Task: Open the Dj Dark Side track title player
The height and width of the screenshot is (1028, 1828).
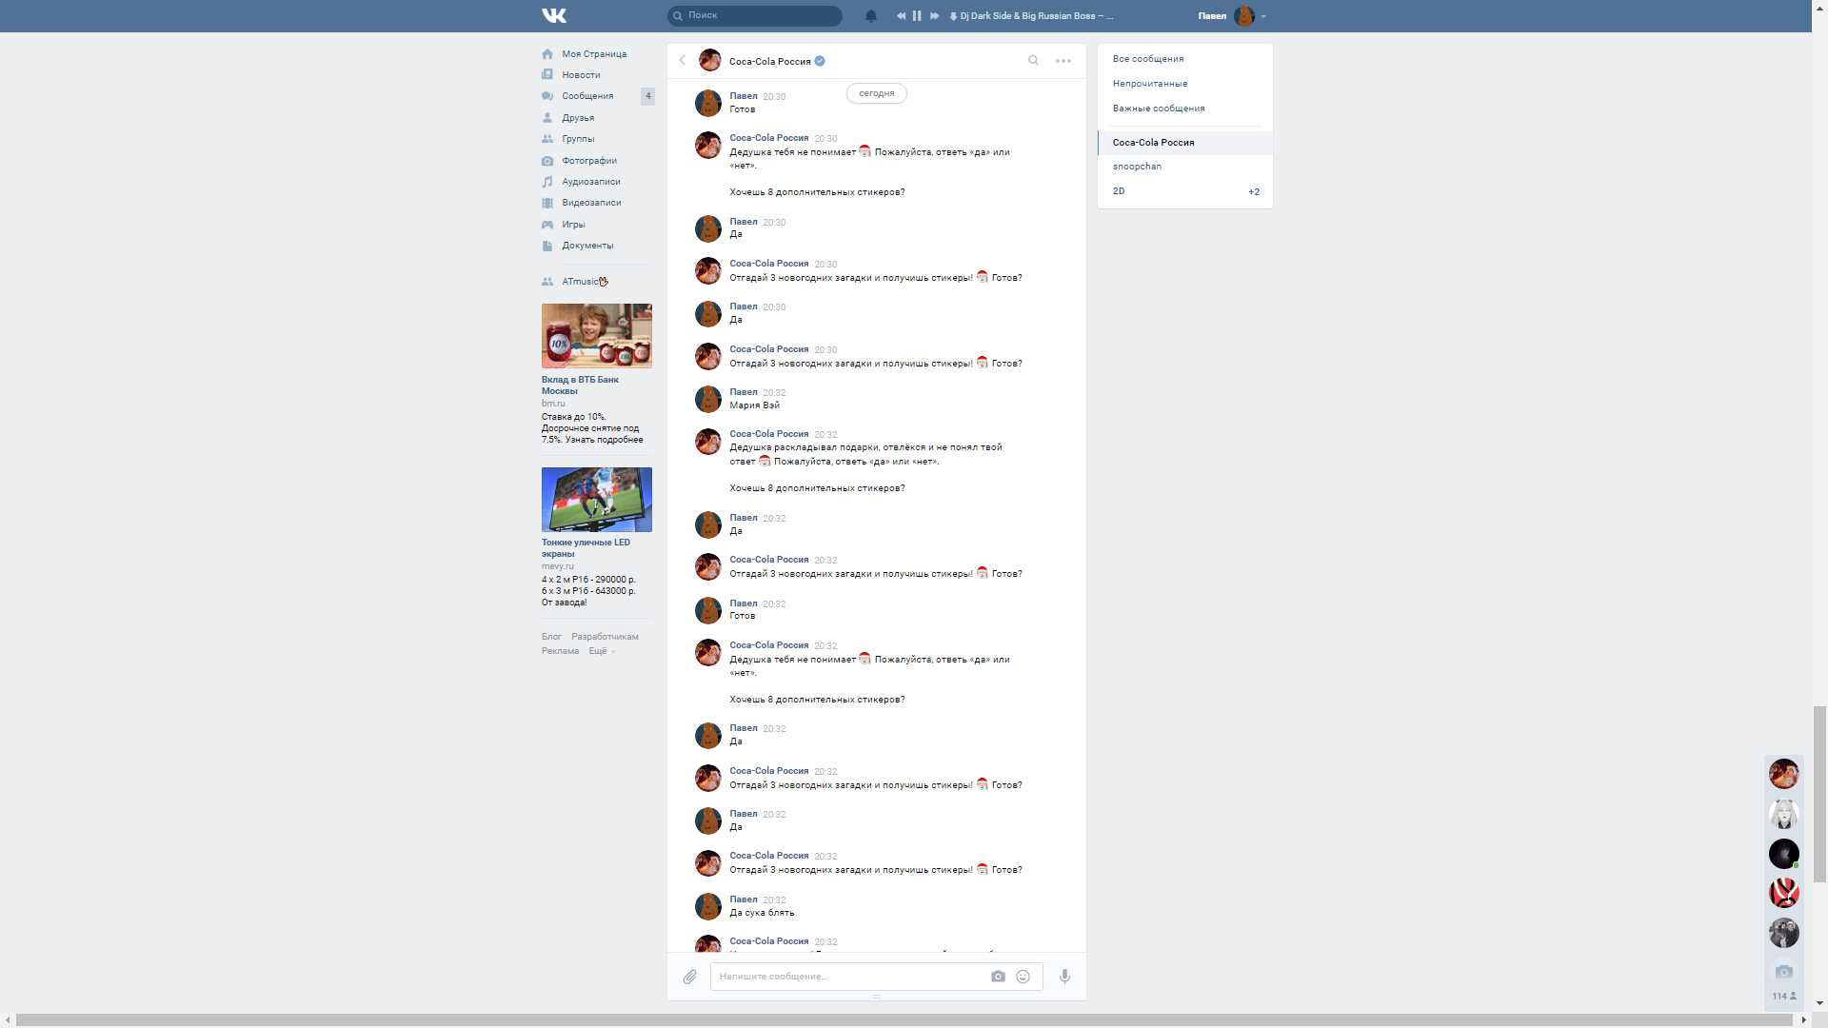Action: point(1037,16)
